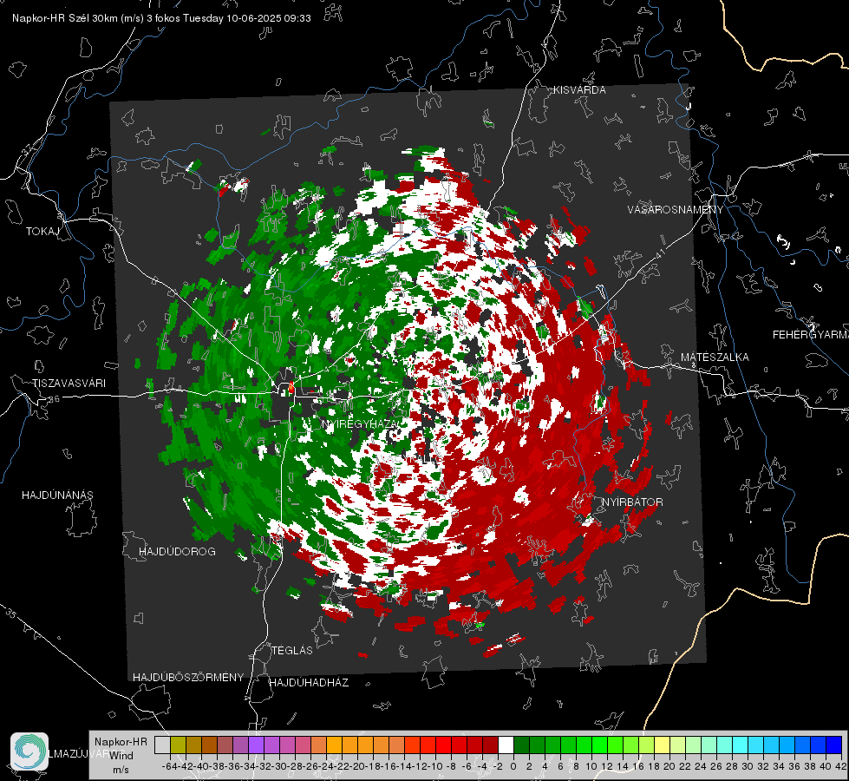Viewport: 849px width, 781px height.
Task: Click the TOKAJ town label
Action: tap(42, 232)
